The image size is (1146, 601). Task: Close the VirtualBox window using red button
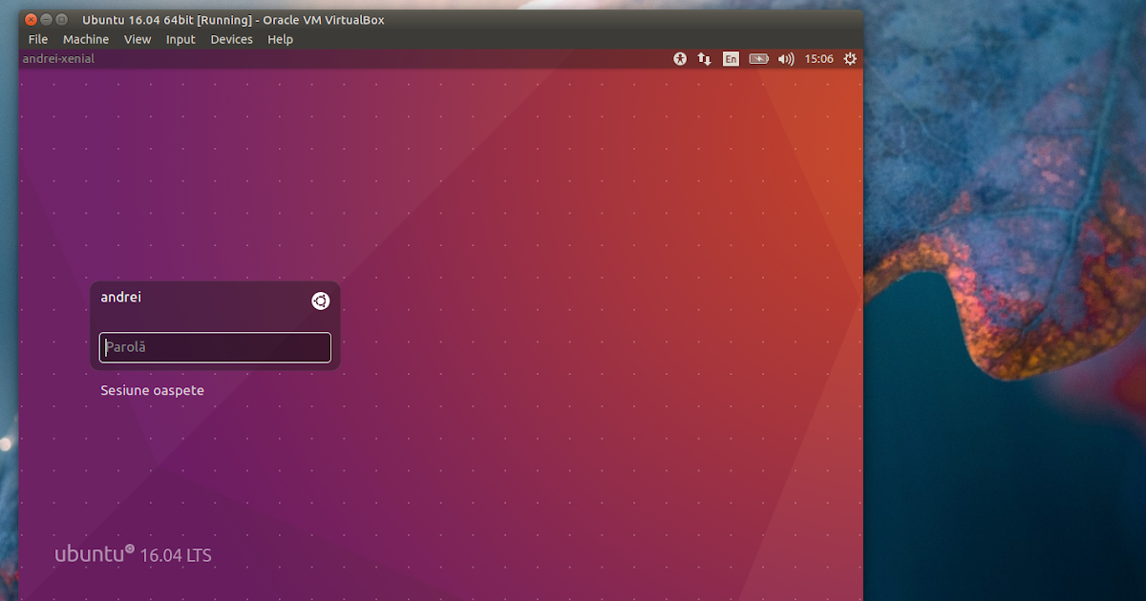[32, 19]
